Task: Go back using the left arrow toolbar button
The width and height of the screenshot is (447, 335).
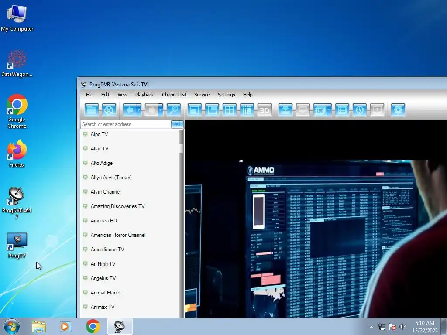Action: point(130,110)
